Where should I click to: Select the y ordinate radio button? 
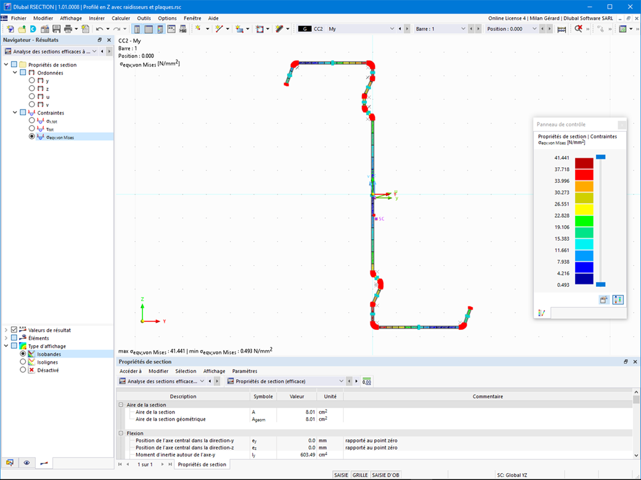pyautogui.click(x=31, y=81)
